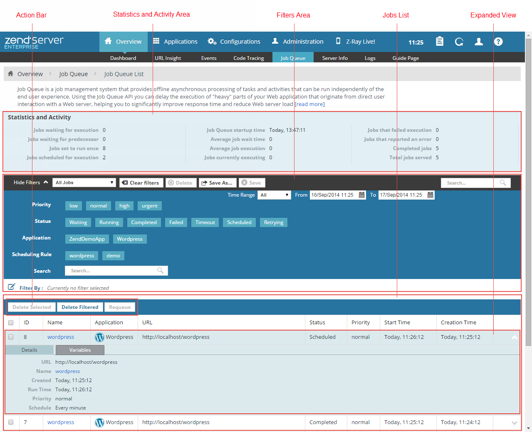
Task: Follow the read more link
Action: click(309, 104)
